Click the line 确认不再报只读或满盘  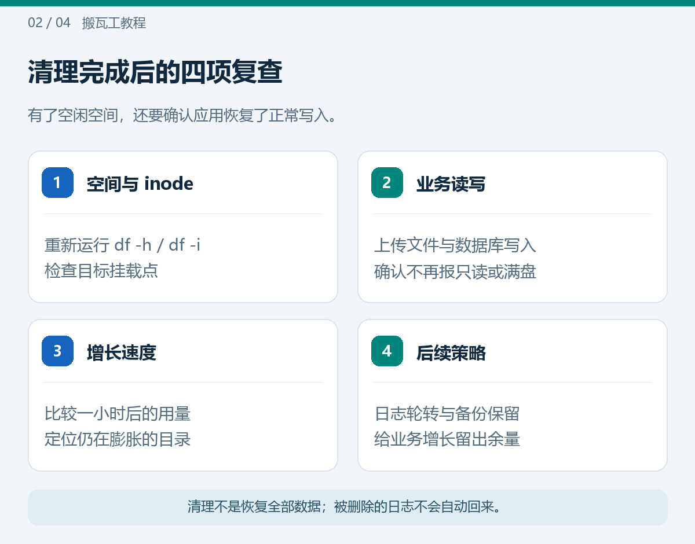point(455,271)
